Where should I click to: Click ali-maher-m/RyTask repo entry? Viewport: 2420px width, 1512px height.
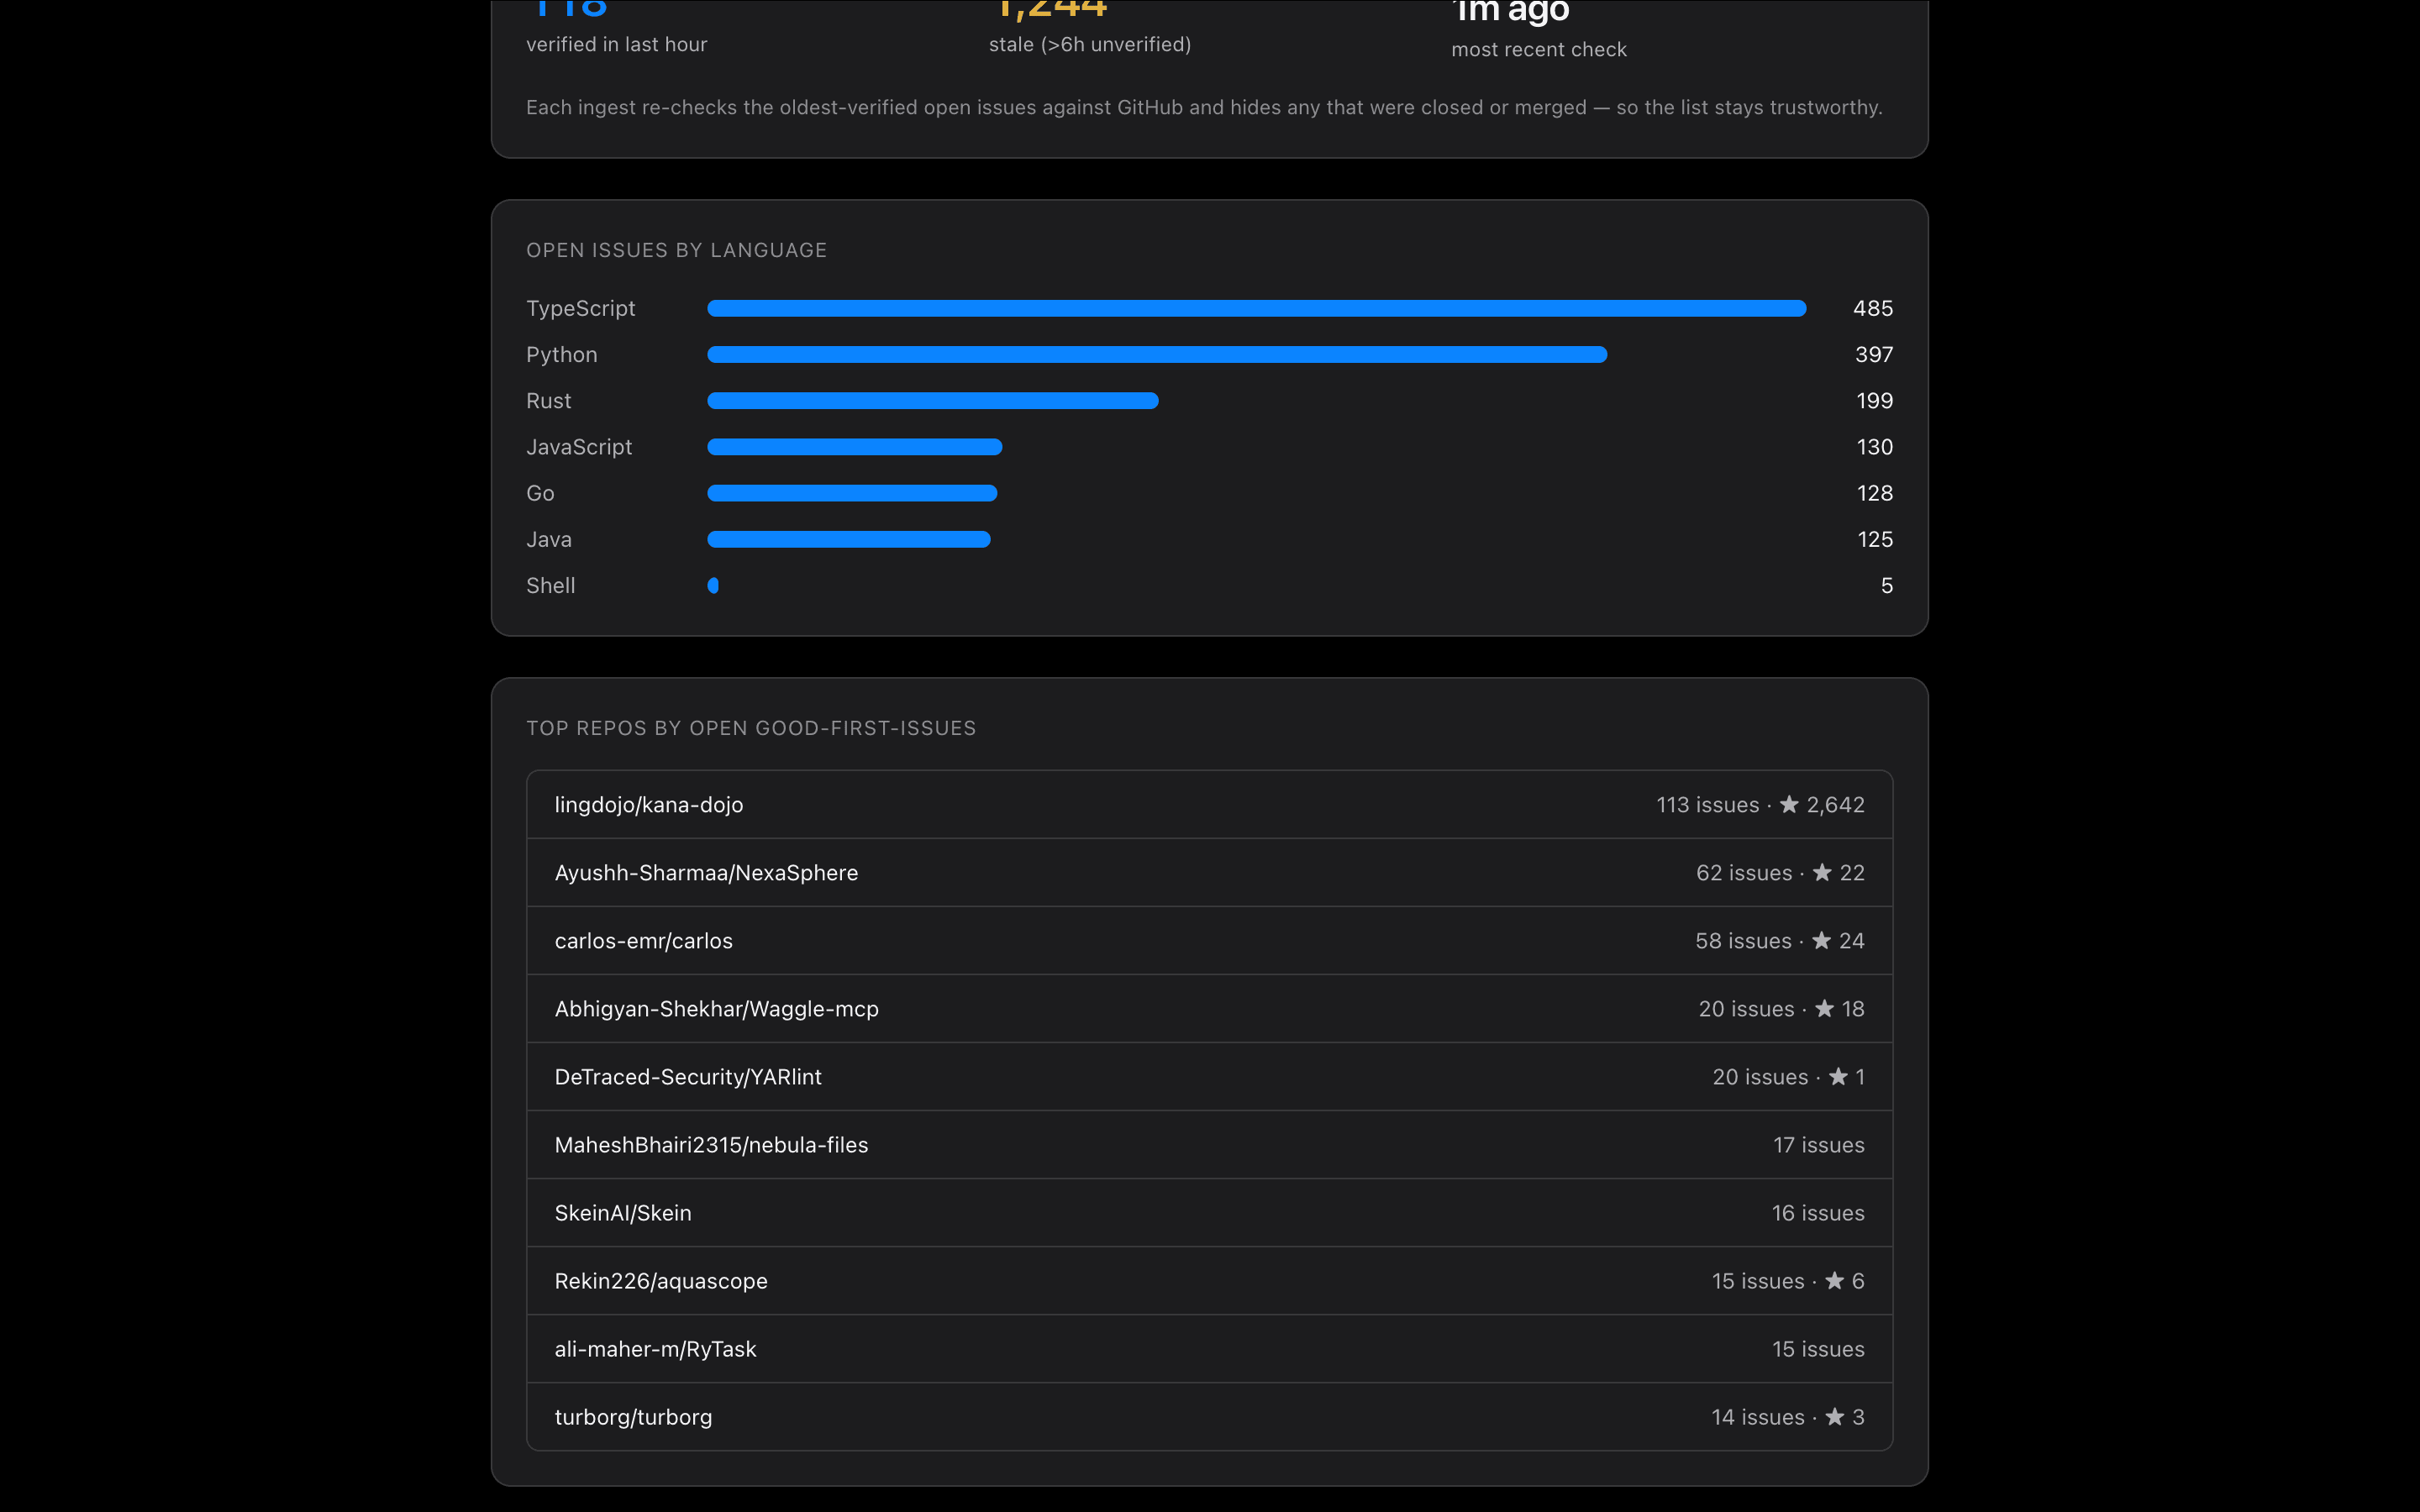click(x=1209, y=1348)
